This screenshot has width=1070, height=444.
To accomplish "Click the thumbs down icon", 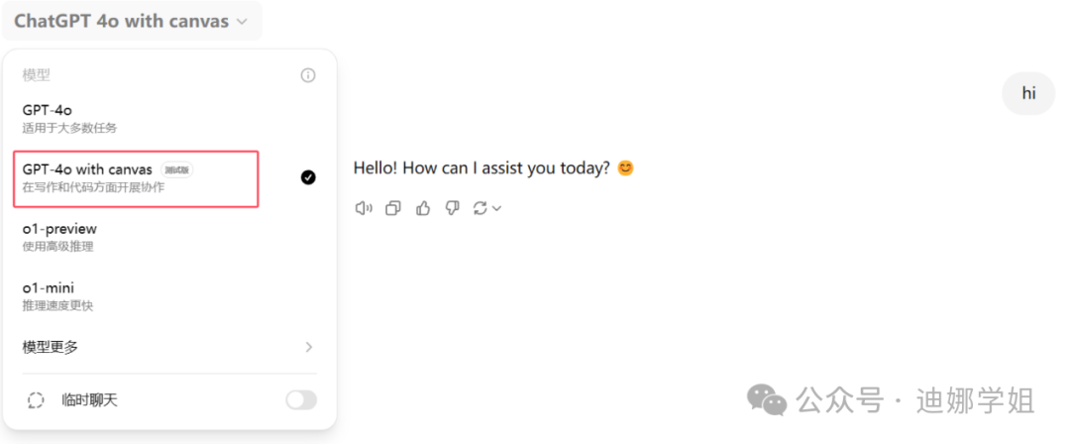I will [452, 208].
